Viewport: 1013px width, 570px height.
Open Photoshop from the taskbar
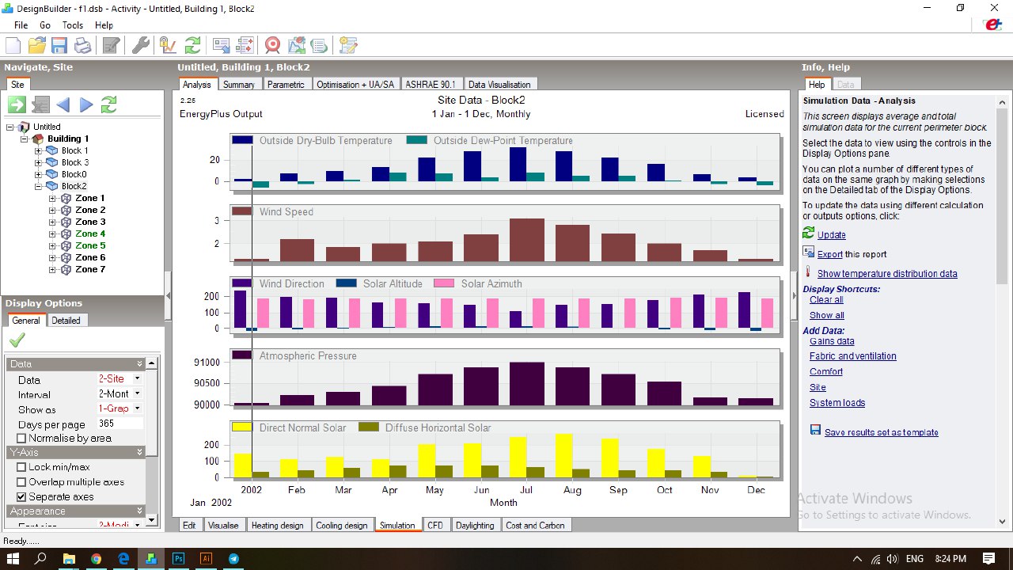click(178, 558)
